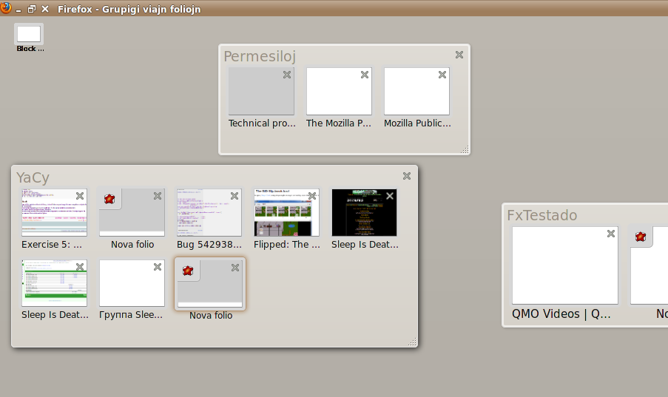Open the Exercise 5 tab thumbnail
The height and width of the screenshot is (397, 668).
click(x=54, y=212)
